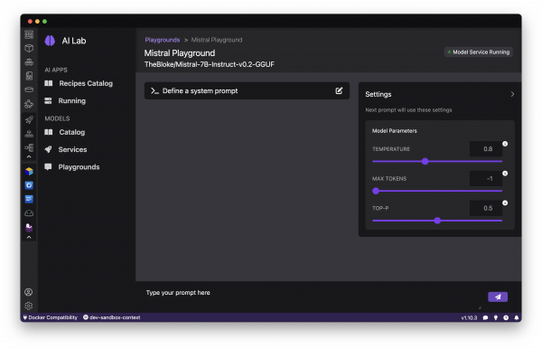Open the cloud-shaped sandbox extension icon
The width and height of the screenshot is (542, 349).
29,213
